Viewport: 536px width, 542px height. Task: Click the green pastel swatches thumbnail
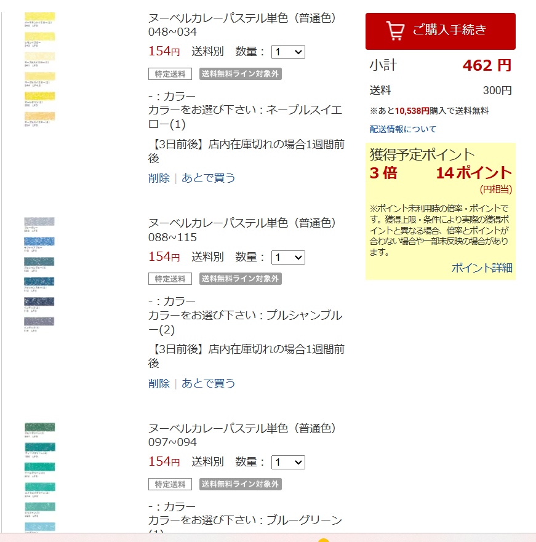(39, 477)
